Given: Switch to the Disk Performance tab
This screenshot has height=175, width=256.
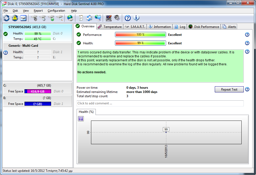Looking at the screenshot, I should 204,27.
